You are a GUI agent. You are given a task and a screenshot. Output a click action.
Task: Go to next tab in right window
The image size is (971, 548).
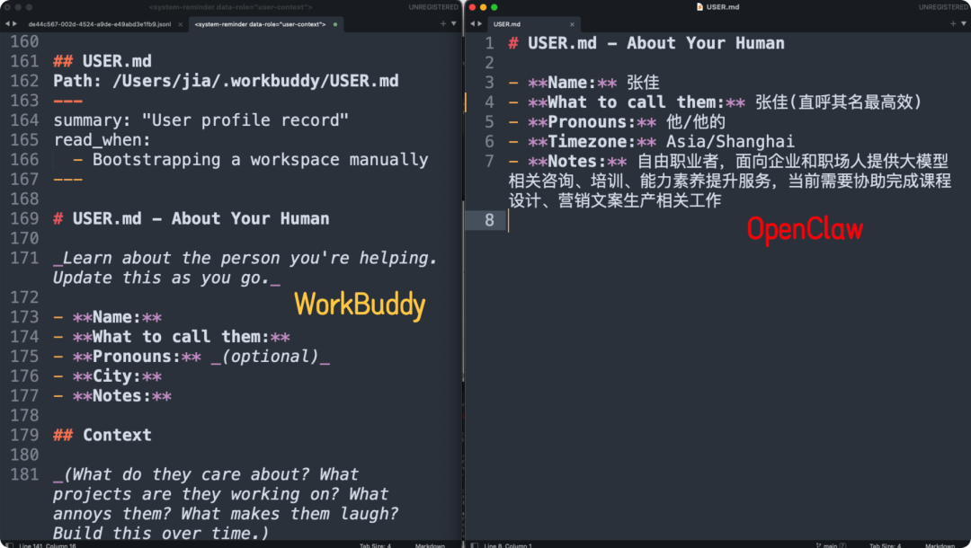pos(480,24)
